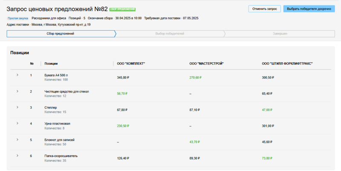Select the best price 270,60 ₽ for paper
Viewport: 341px width, 171px height.
coord(195,78)
